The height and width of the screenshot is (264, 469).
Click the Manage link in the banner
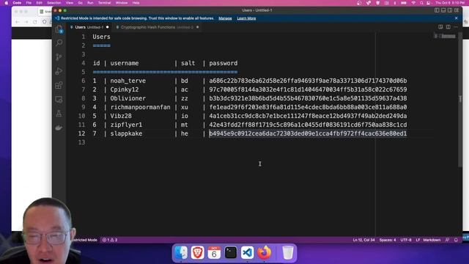tap(225, 18)
